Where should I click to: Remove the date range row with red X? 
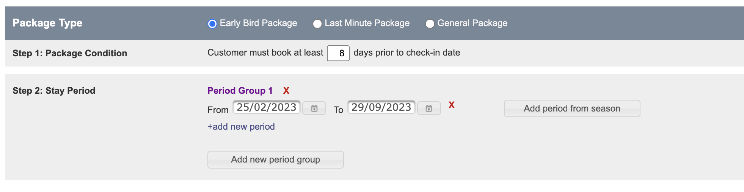[451, 105]
